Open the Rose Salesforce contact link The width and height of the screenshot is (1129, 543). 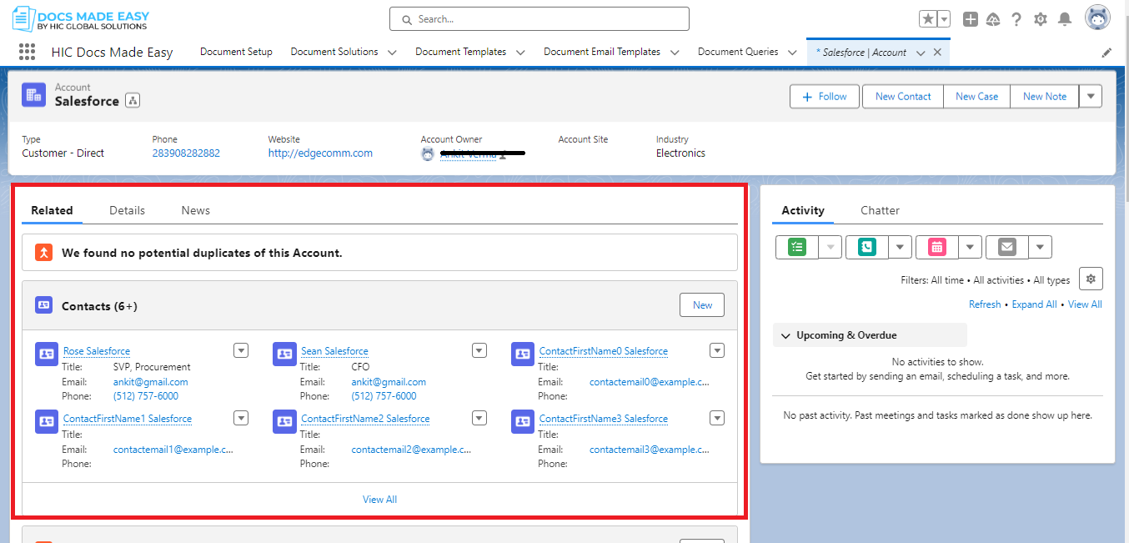coord(97,351)
